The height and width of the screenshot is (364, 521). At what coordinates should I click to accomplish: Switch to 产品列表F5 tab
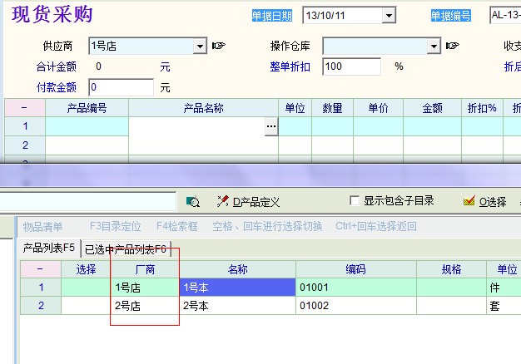coord(49,248)
